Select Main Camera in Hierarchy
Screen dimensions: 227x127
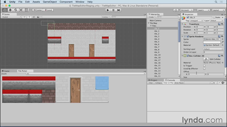[x=155, y=21]
